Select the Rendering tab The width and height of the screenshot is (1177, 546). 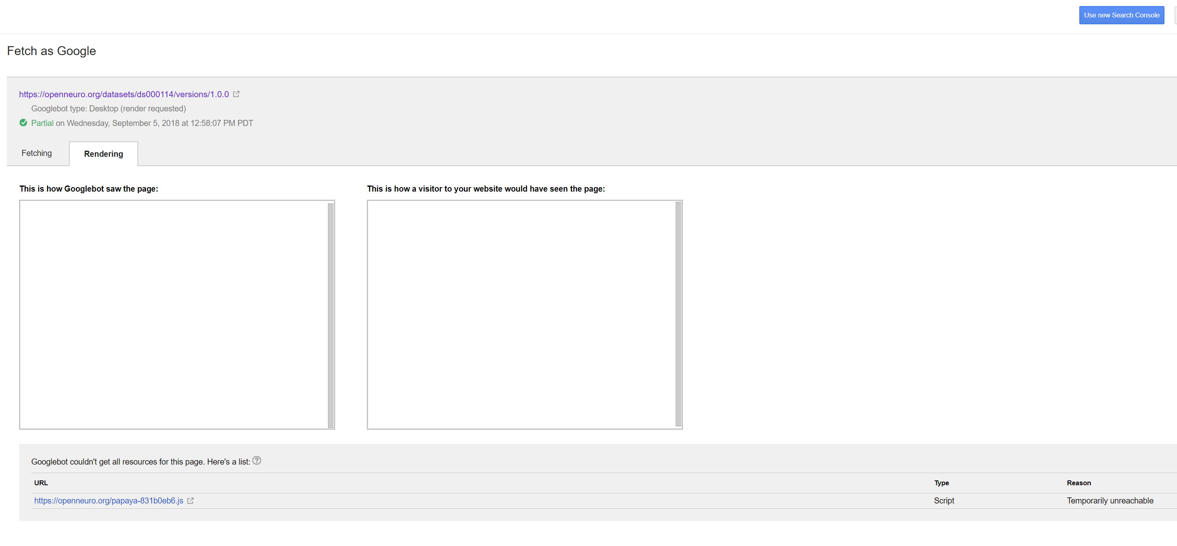coord(103,154)
